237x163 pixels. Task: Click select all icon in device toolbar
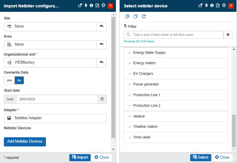127,17
